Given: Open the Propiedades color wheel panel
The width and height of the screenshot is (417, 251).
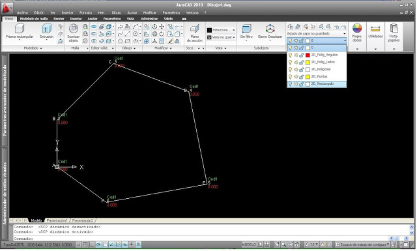Looking at the screenshot, I should point(357,28).
